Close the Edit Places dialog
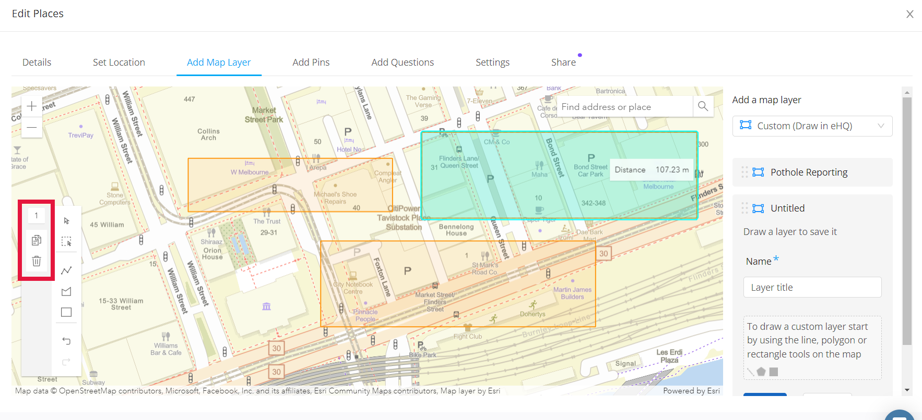922x420 pixels. point(910,14)
